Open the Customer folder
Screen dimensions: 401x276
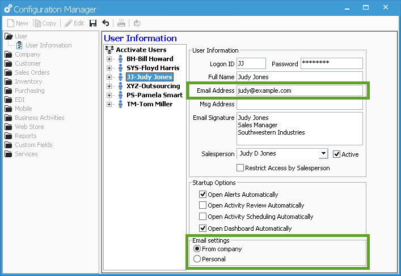(23, 63)
